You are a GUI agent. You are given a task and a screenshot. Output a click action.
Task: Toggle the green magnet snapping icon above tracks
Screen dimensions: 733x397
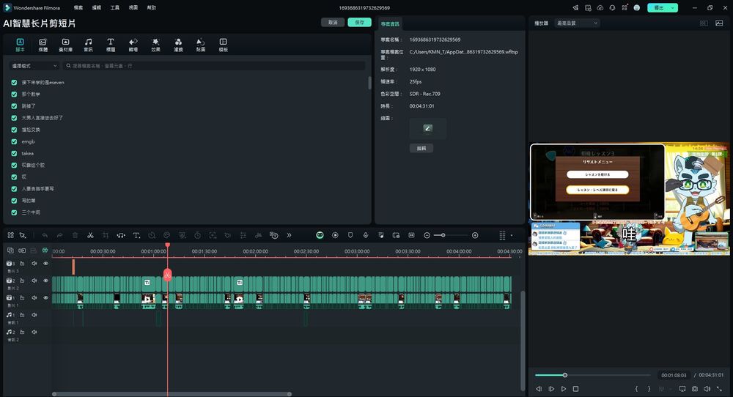coord(45,251)
